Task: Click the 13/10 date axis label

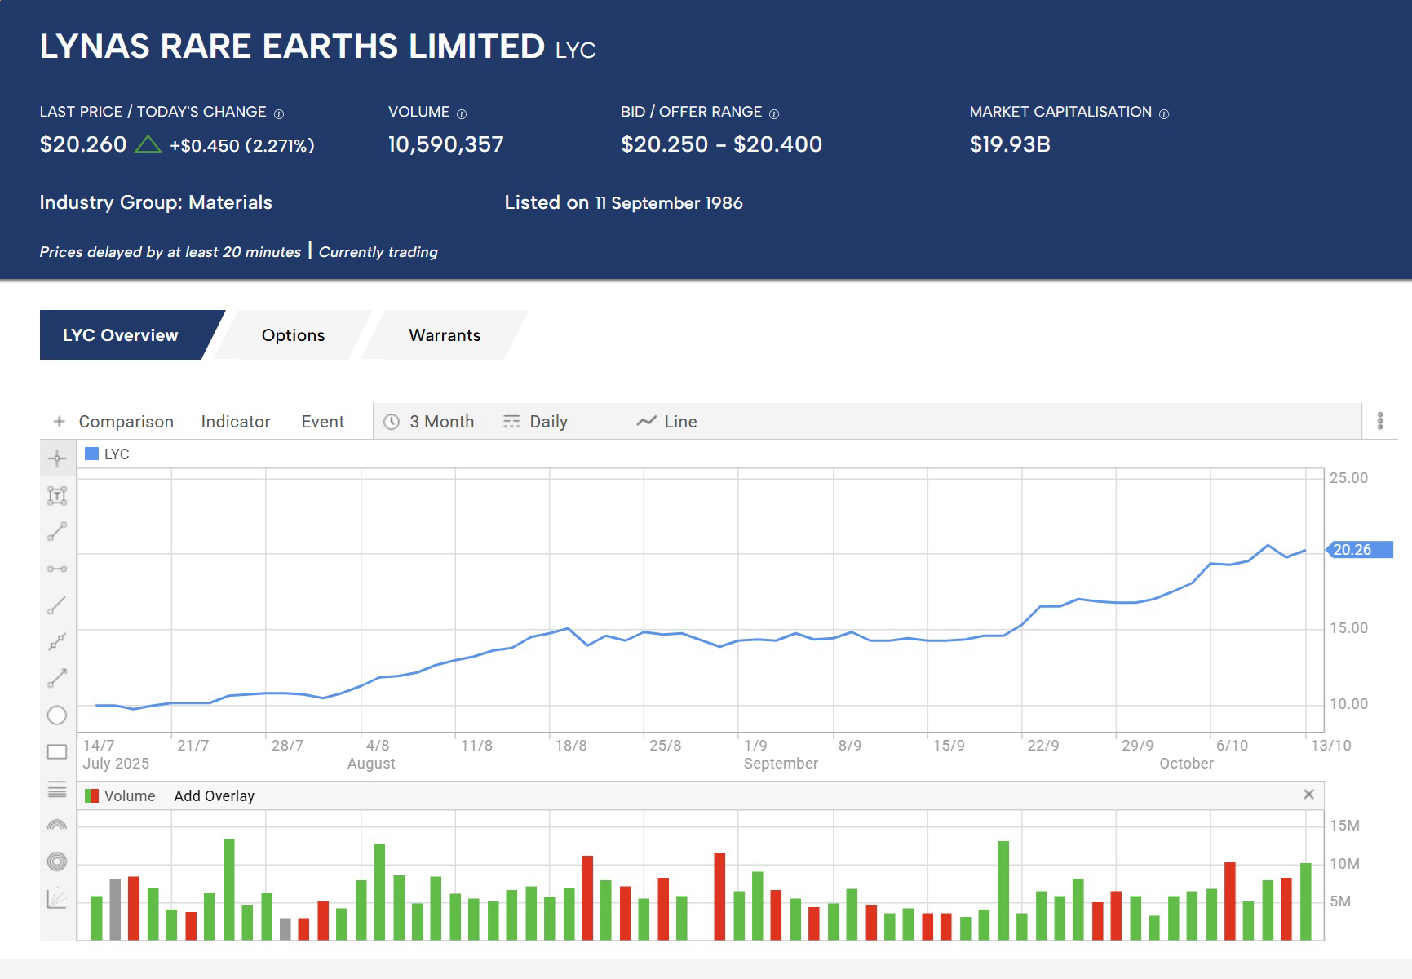Action: click(1330, 746)
